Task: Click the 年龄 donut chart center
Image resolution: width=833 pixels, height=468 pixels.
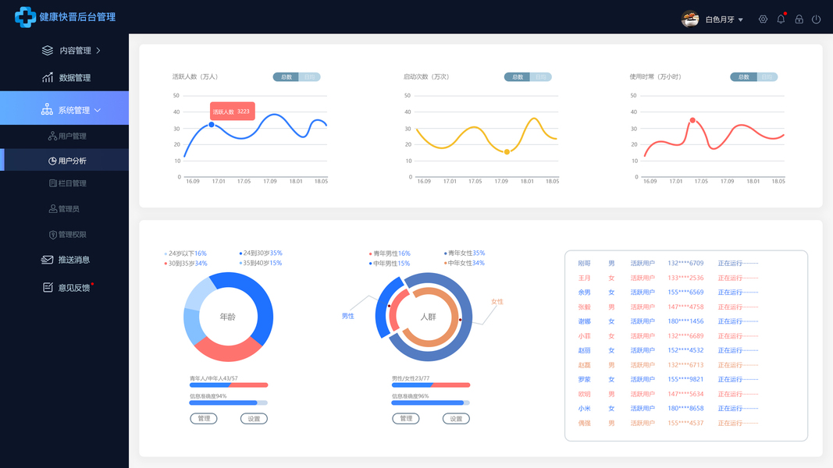Action: pos(227,317)
